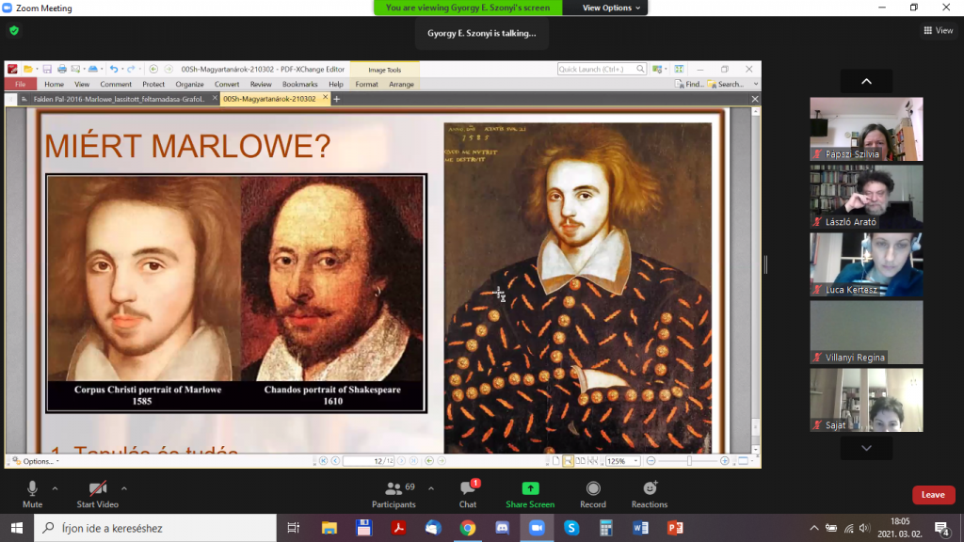The width and height of the screenshot is (964, 542).
Task: Click the Share Screen button
Action: pyautogui.click(x=530, y=495)
